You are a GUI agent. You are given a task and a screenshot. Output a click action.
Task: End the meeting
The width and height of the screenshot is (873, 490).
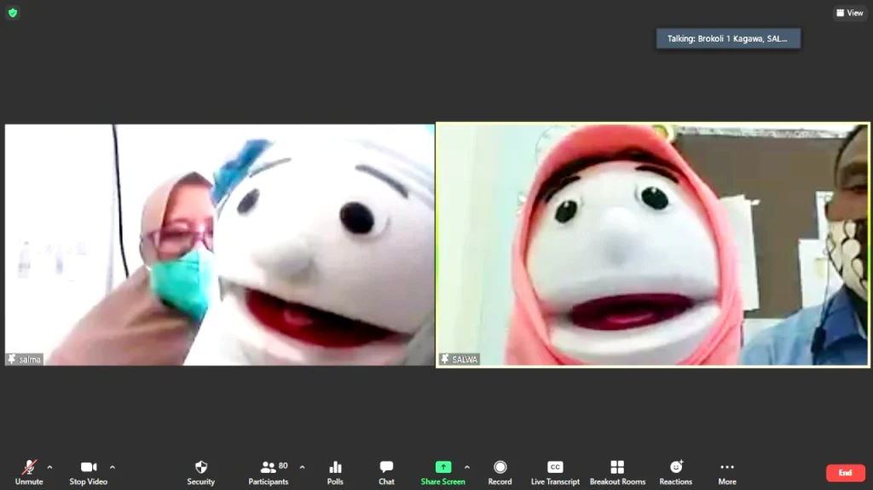[845, 473]
